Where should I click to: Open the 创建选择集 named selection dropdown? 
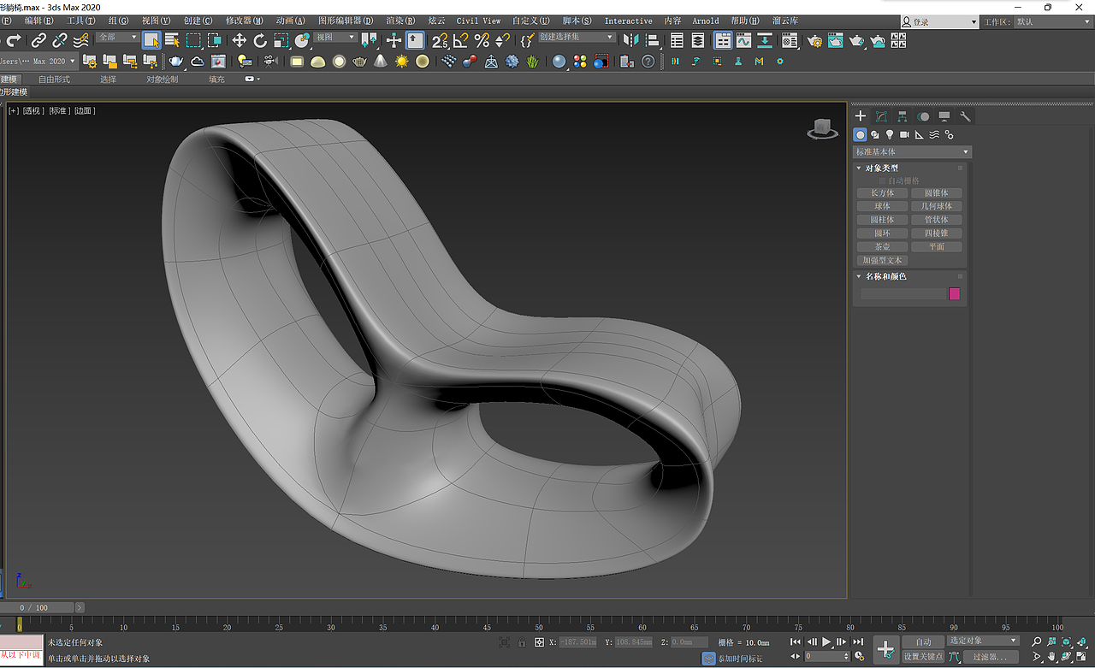(577, 38)
